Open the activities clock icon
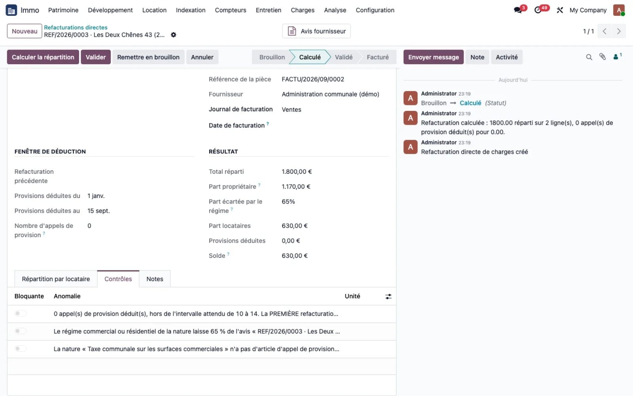The width and height of the screenshot is (633, 396). (x=538, y=10)
